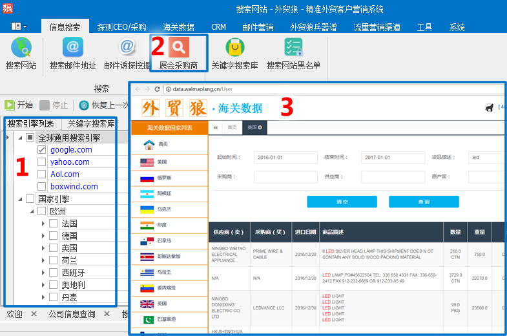Check the Aol.com search engine
The width and height of the screenshot is (507, 336).
click(42, 174)
